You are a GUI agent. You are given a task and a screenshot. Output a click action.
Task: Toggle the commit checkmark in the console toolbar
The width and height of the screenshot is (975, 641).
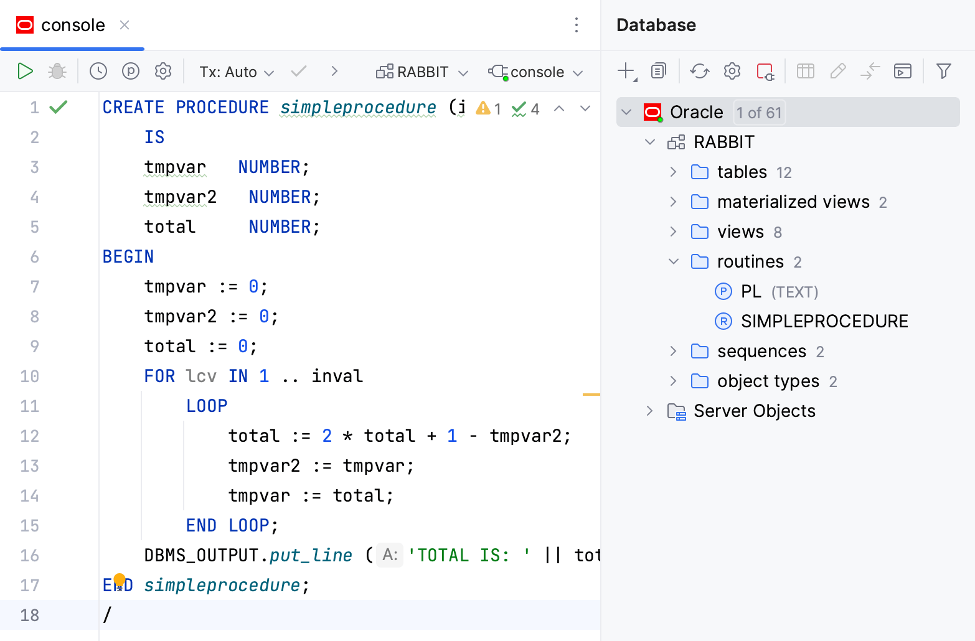click(x=299, y=71)
